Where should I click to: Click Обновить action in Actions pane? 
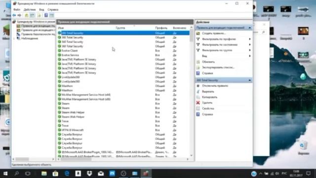[208, 62]
